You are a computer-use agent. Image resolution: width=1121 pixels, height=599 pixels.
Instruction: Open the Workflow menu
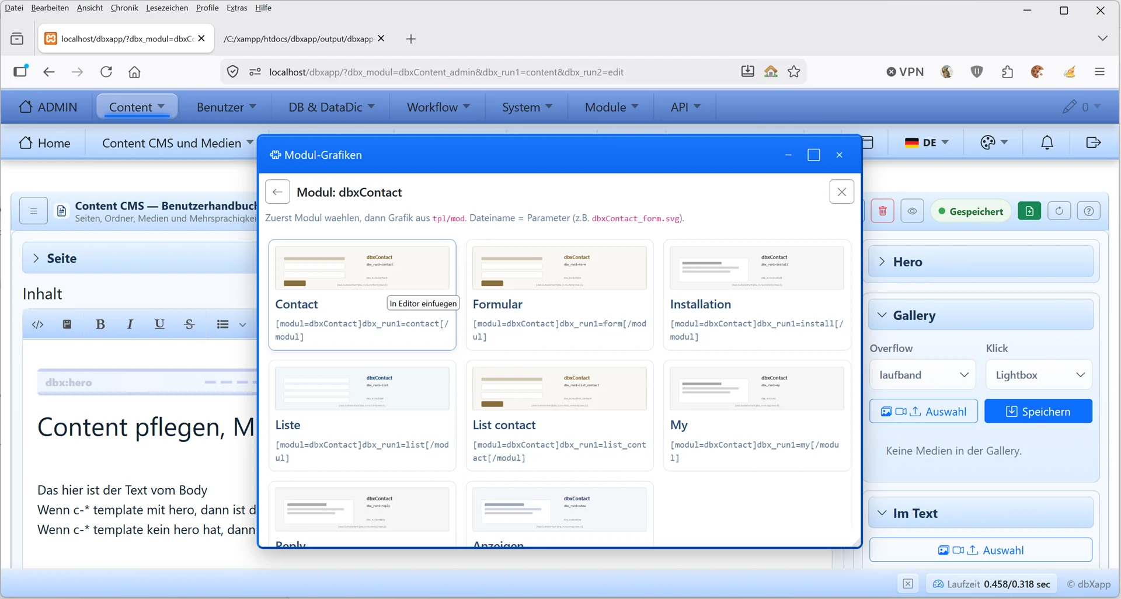point(438,107)
